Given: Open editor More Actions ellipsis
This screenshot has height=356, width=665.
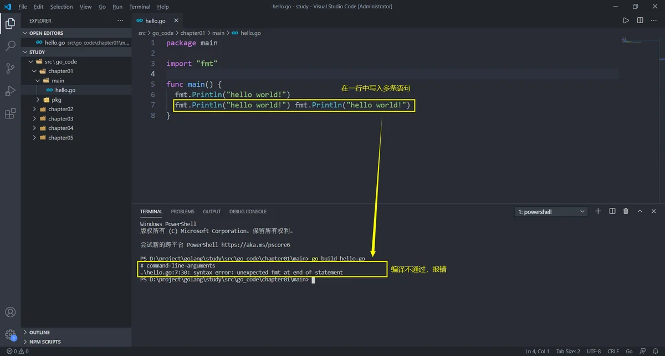Looking at the screenshot, I should click(654, 20).
